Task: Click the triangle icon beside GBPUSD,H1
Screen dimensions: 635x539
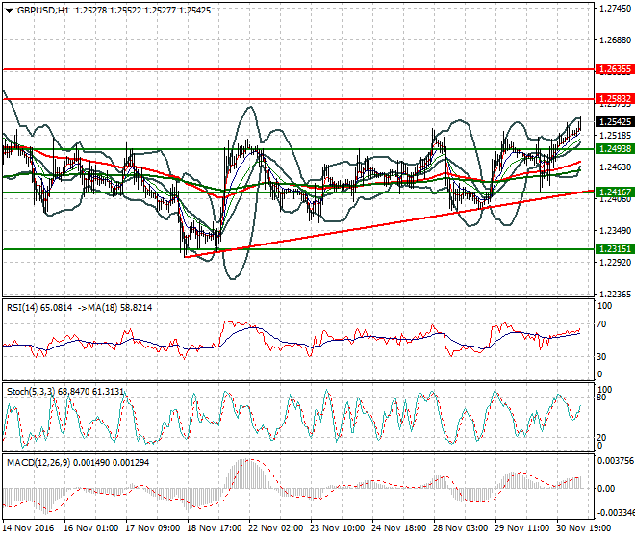Action: (9, 11)
